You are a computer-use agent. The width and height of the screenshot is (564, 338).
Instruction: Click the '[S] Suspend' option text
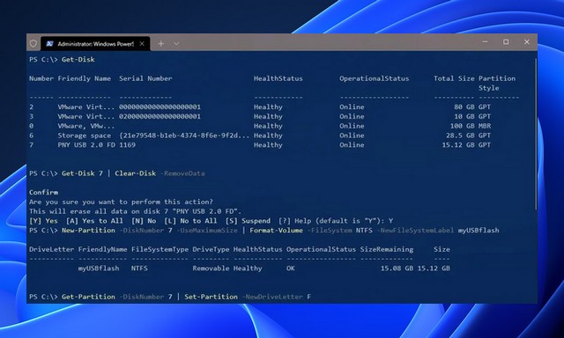tap(248, 221)
